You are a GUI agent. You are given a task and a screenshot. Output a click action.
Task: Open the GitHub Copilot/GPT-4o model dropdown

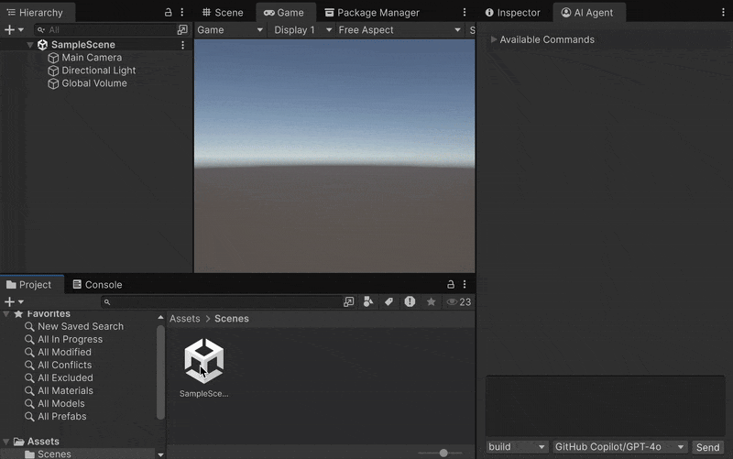coord(620,447)
